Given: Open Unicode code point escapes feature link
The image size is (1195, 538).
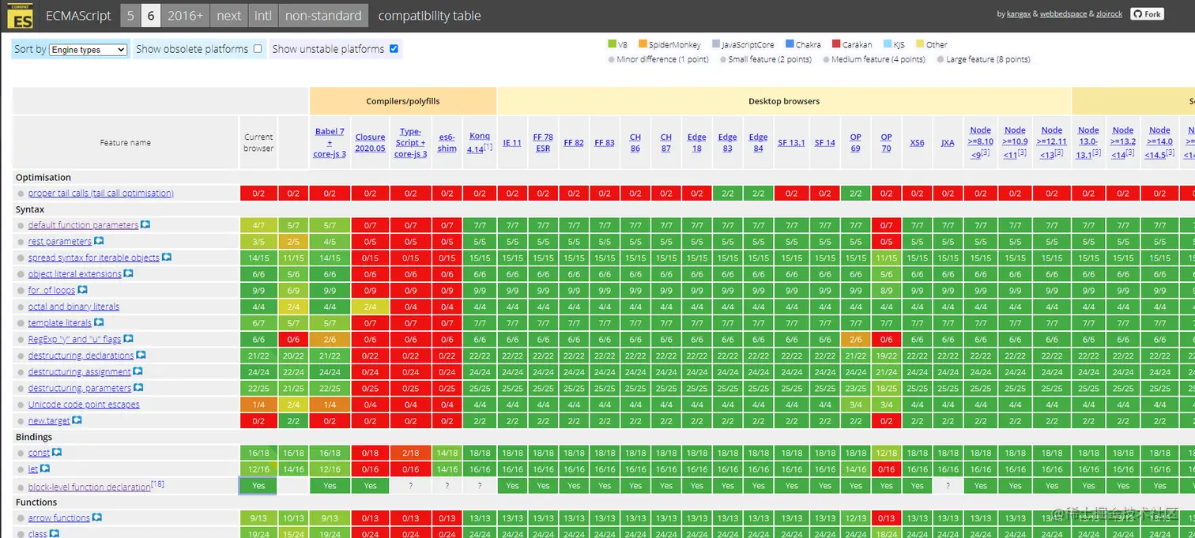Looking at the screenshot, I should click(x=84, y=404).
